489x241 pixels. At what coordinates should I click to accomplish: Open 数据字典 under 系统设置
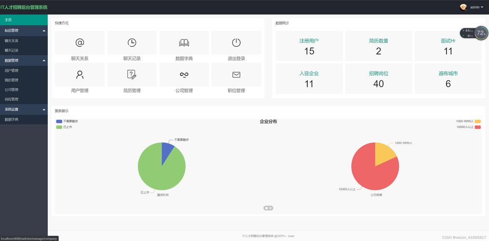click(24, 120)
